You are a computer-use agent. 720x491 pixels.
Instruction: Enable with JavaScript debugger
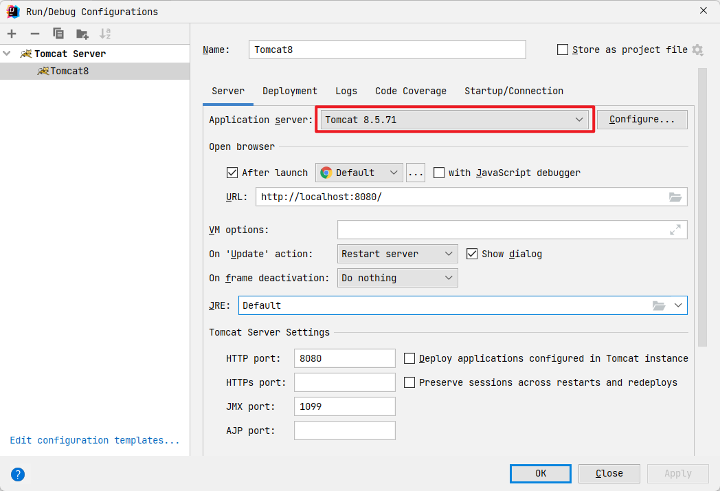point(439,173)
